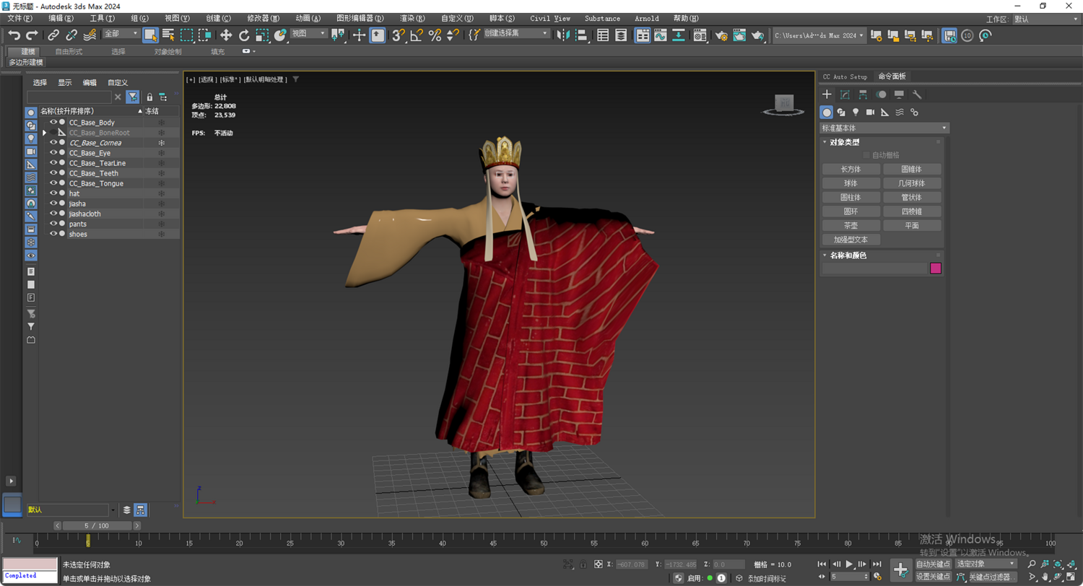Open the 标准基本体 primitives dropdown
This screenshot has width=1083, height=586.
(884, 128)
